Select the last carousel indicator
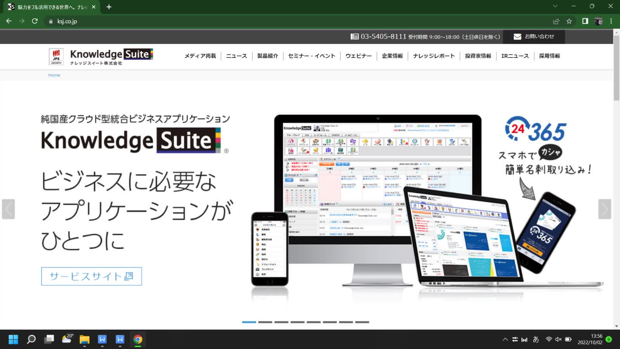 pyautogui.click(x=362, y=322)
